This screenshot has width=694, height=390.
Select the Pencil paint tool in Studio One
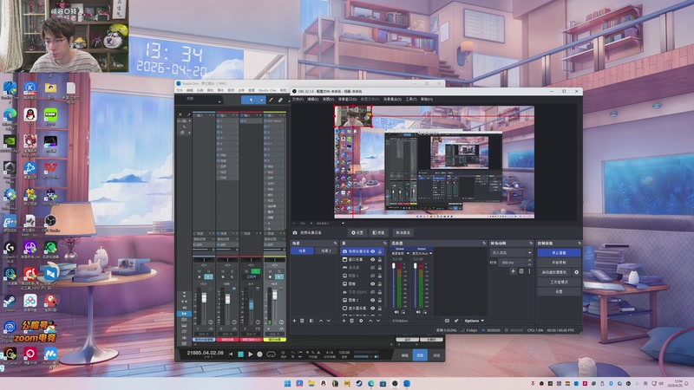(271, 101)
